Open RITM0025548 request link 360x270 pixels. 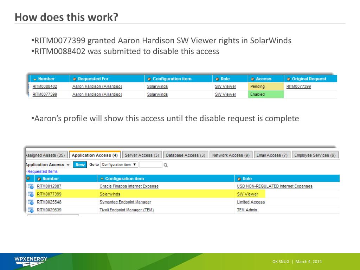(x=49, y=202)
